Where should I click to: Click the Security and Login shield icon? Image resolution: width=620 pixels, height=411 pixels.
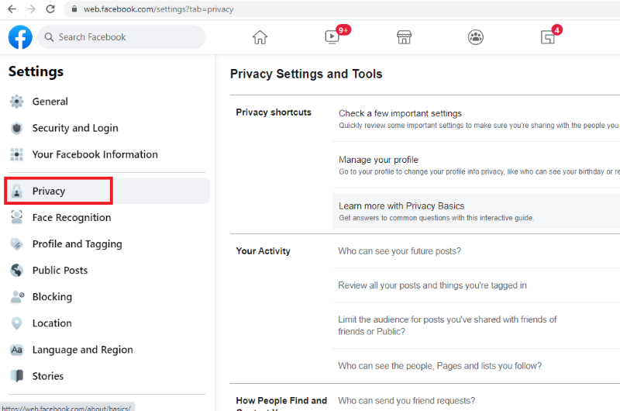click(x=16, y=128)
